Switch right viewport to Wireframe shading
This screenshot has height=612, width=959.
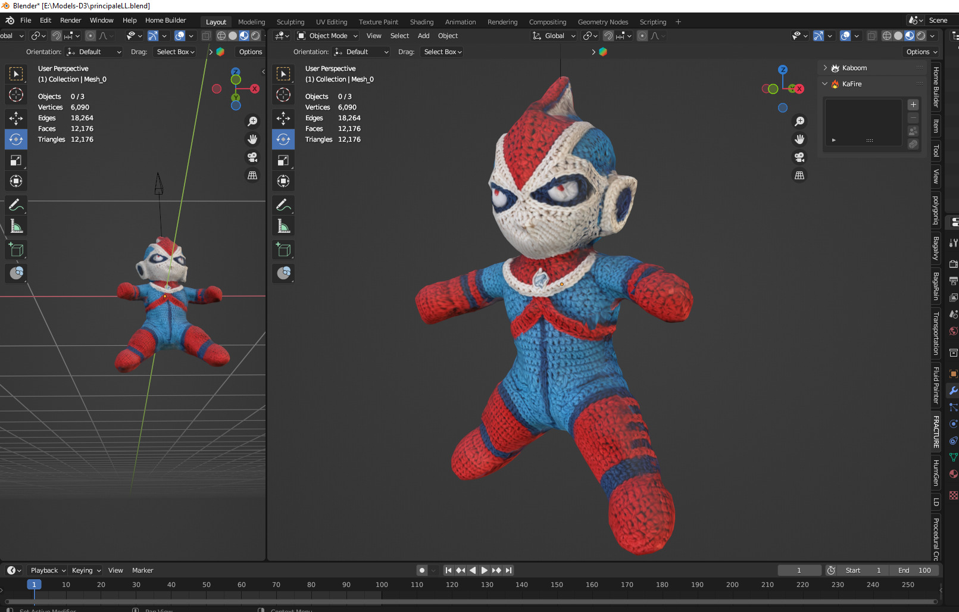[x=887, y=36]
